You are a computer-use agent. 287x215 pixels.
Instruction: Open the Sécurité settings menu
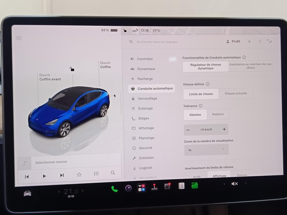click(x=142, y=148)
